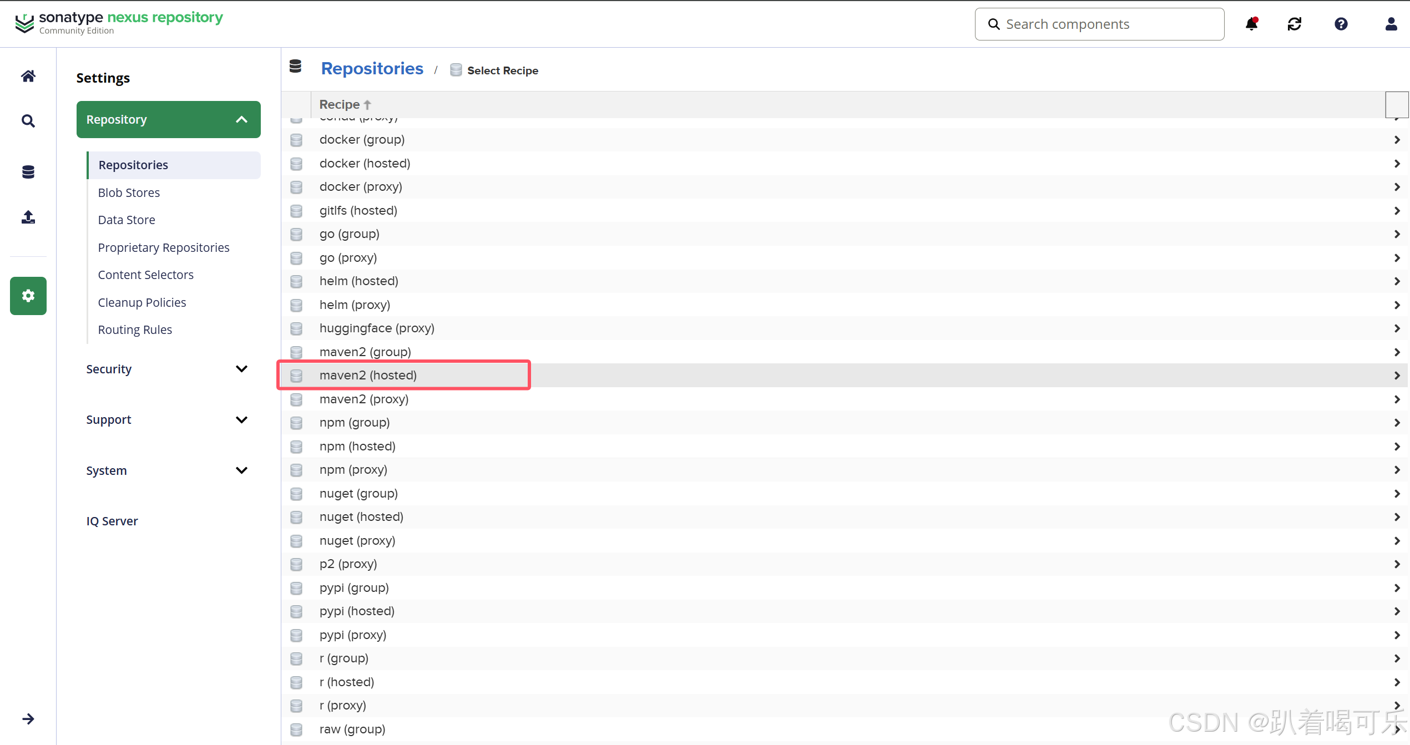Click the npm (hosted) row icon
The height and width of the screenshot is (745, 1410).
click(296, 447)
